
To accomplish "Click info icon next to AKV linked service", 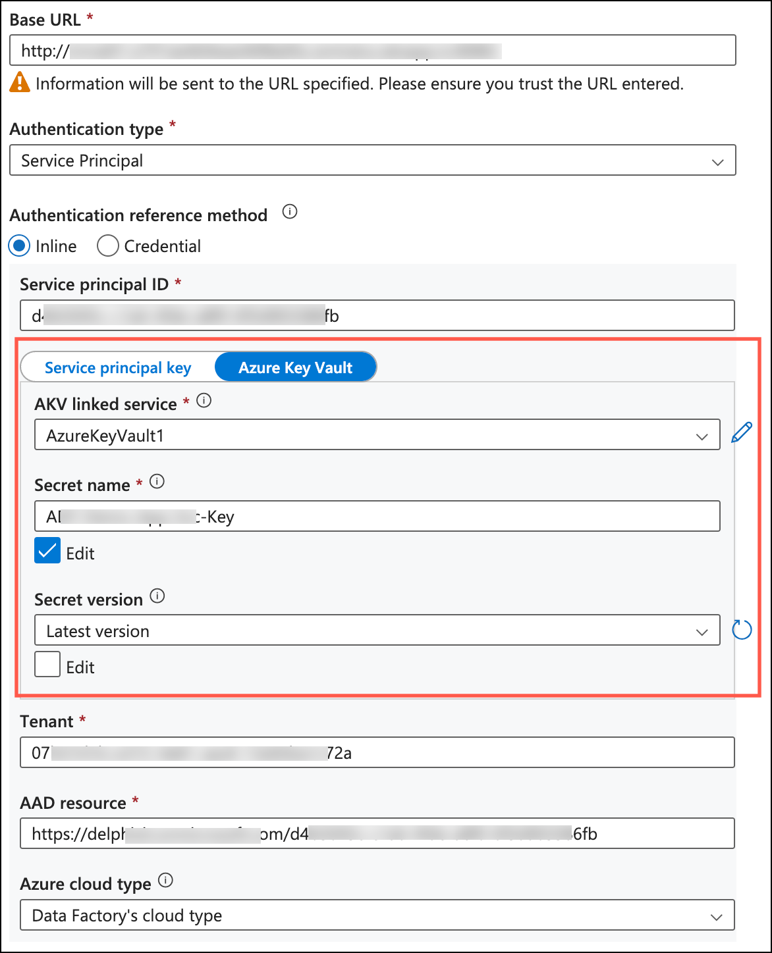I will pyautogui.click(x=204, y=401).
